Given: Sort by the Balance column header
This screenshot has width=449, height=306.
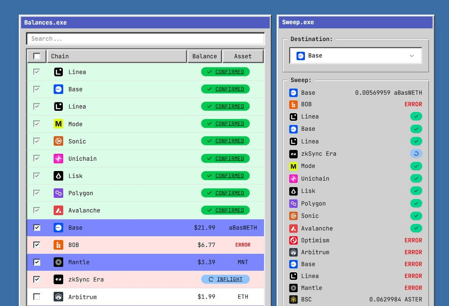Looking at the screenshot, I should click(205, 56).
